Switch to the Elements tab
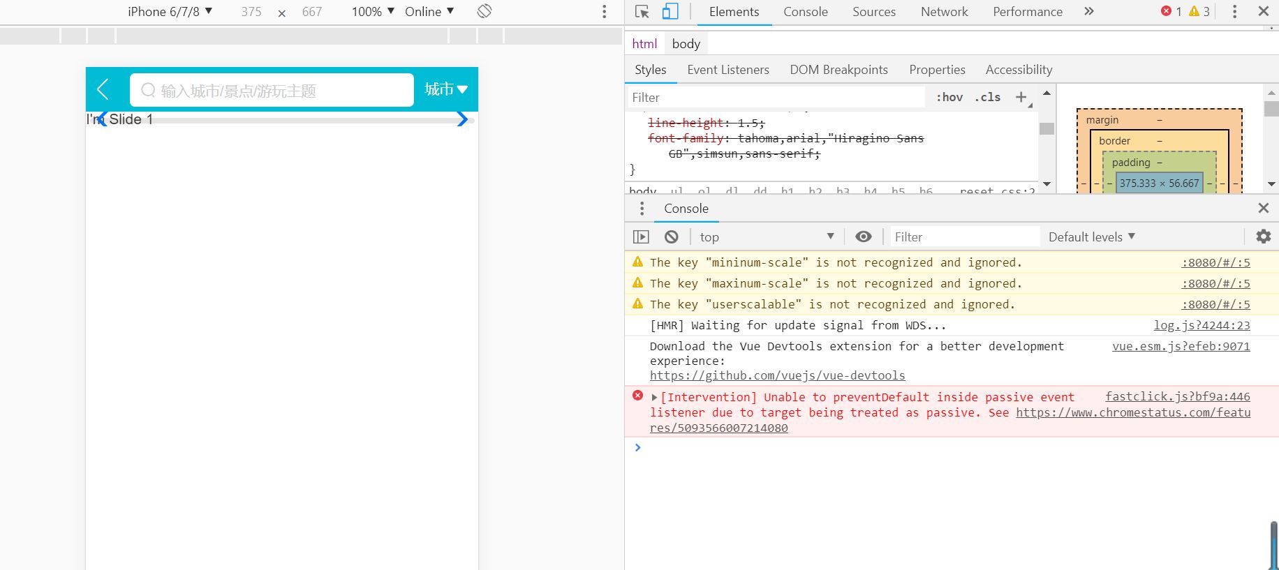1279x570 pixels. tap(734, 12)
